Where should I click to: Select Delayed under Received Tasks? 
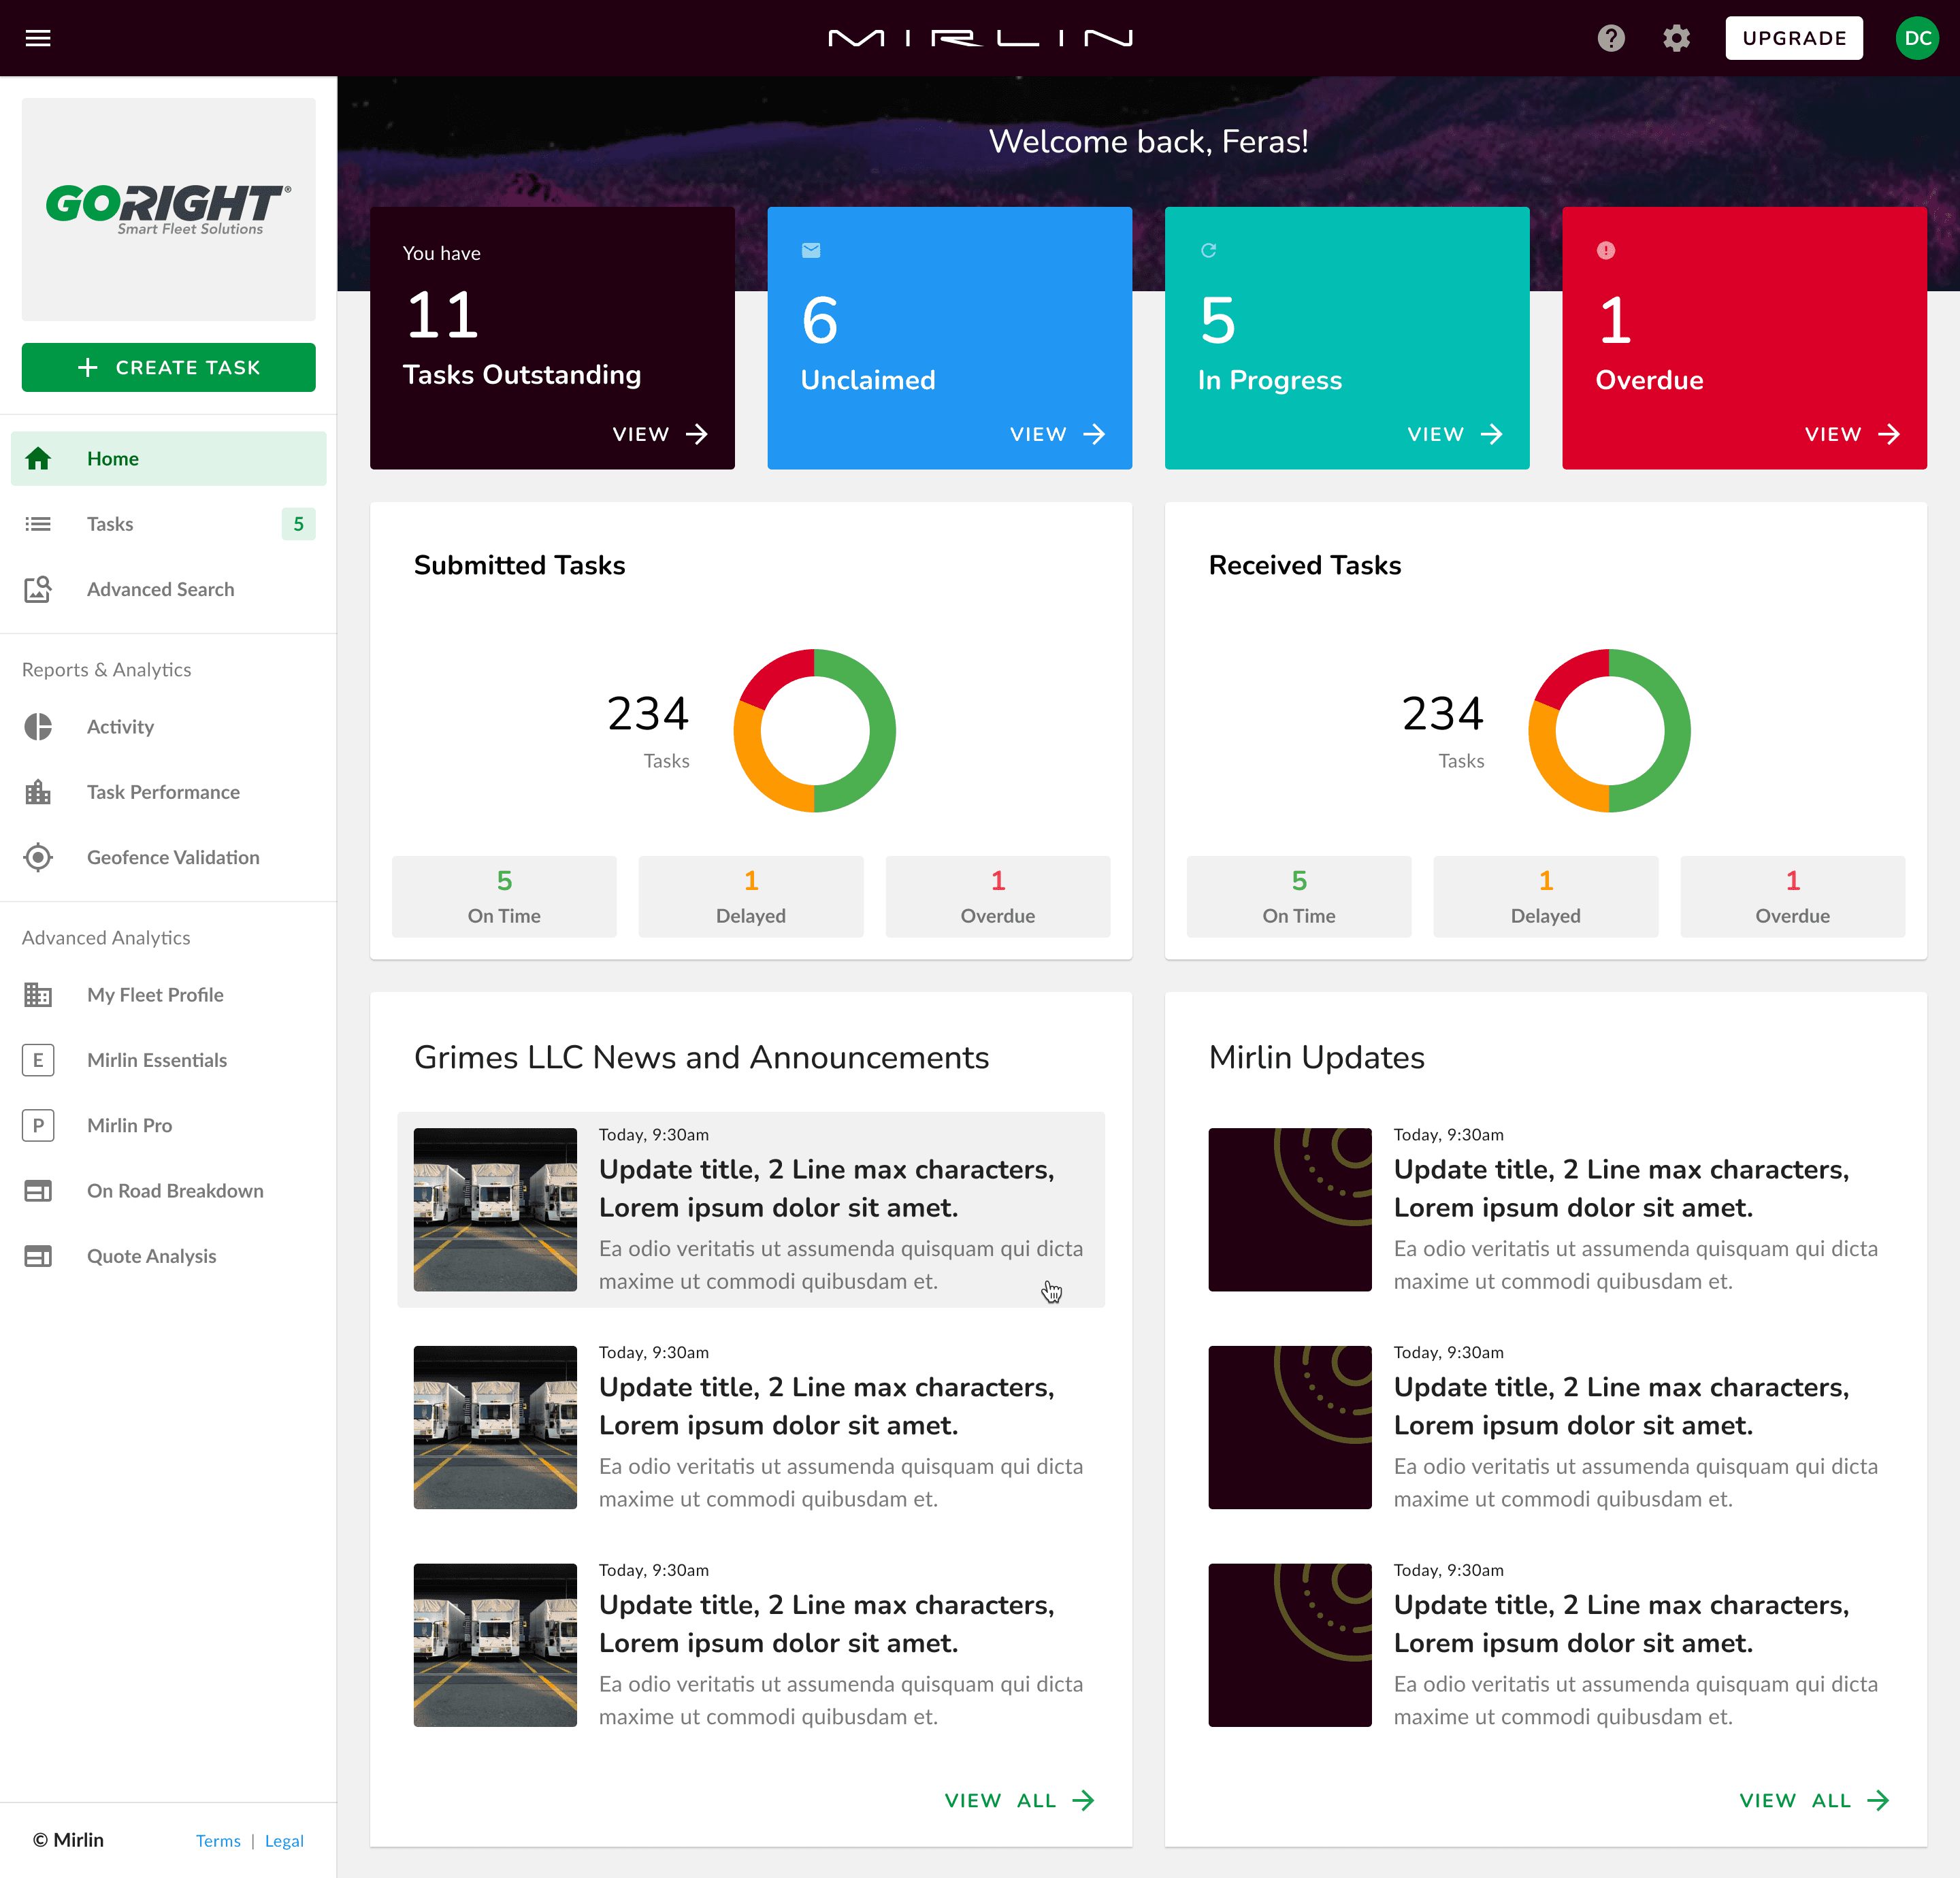coord(1546,896)
